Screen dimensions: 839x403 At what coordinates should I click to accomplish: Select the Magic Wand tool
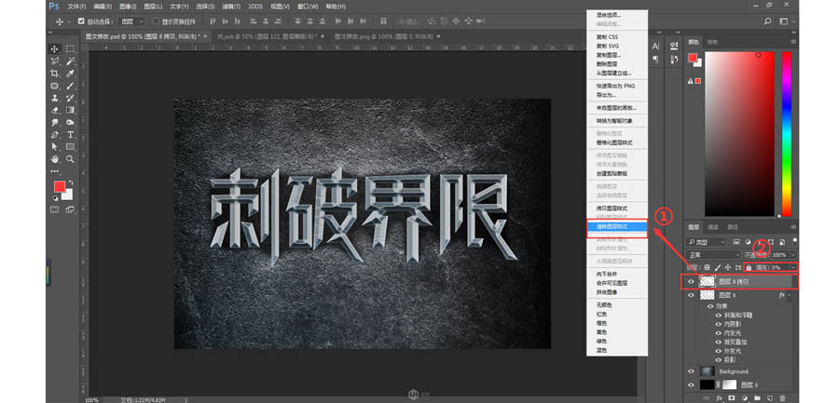pos(70,61)
